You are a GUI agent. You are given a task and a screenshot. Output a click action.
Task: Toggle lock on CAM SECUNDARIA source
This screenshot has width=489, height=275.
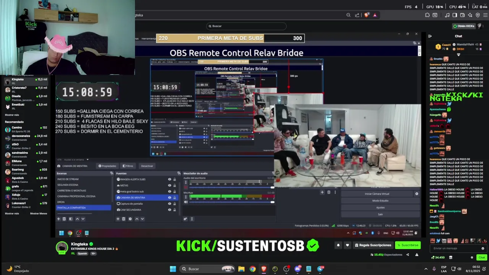point(175,210)
